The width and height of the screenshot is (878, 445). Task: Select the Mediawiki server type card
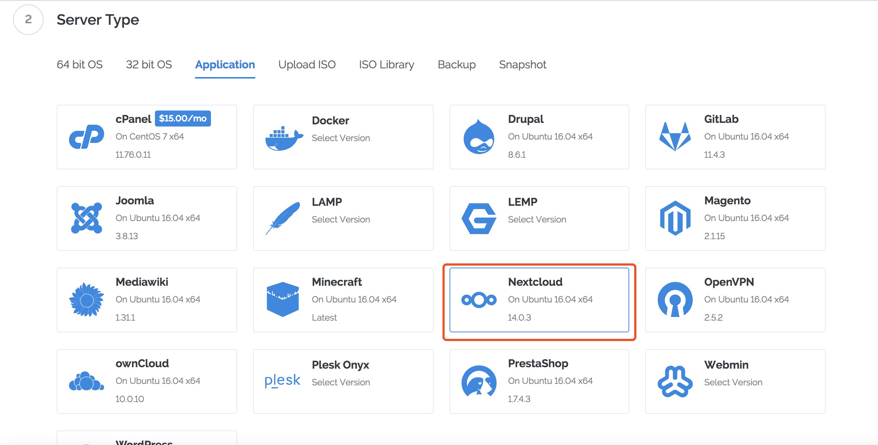[x=147, y=299]
